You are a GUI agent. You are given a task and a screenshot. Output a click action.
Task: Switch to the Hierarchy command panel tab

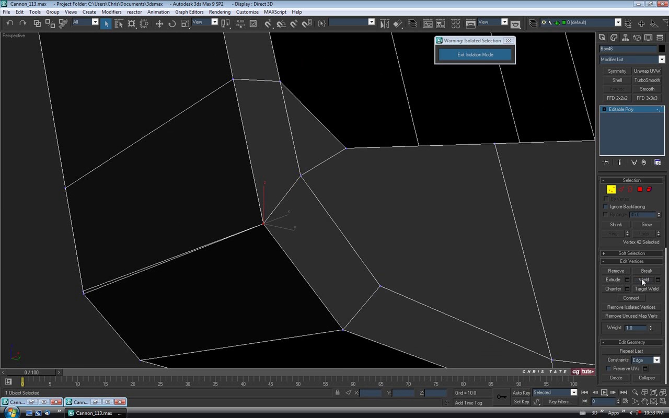pyautogui.click(x=625, y=38)
